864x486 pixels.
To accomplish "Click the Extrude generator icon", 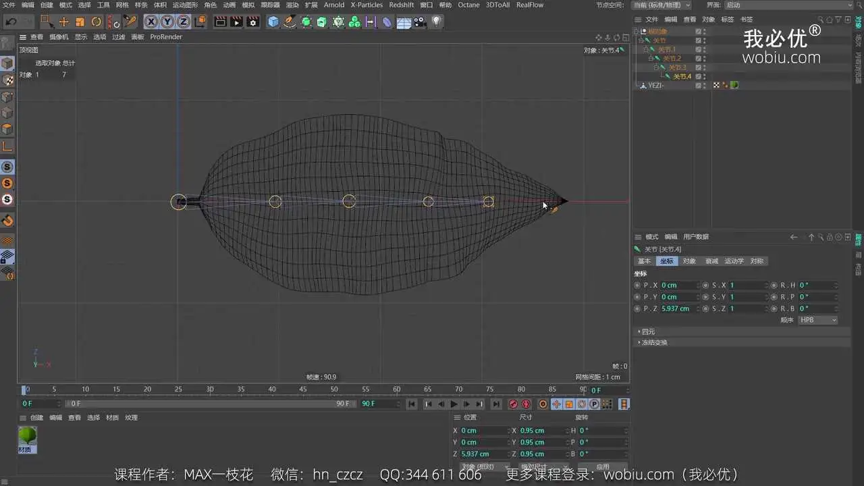I will (322, 22).
